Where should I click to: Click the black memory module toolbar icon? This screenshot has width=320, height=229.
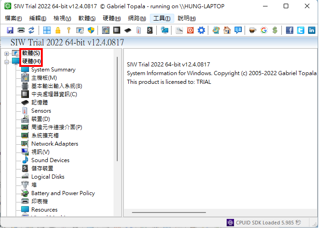click(128, 31)
